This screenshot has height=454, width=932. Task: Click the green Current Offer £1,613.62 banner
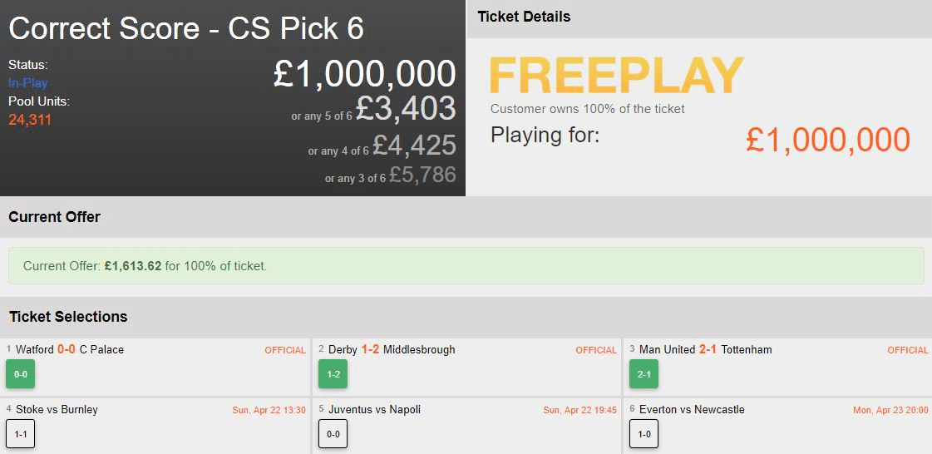coord(466,266)
